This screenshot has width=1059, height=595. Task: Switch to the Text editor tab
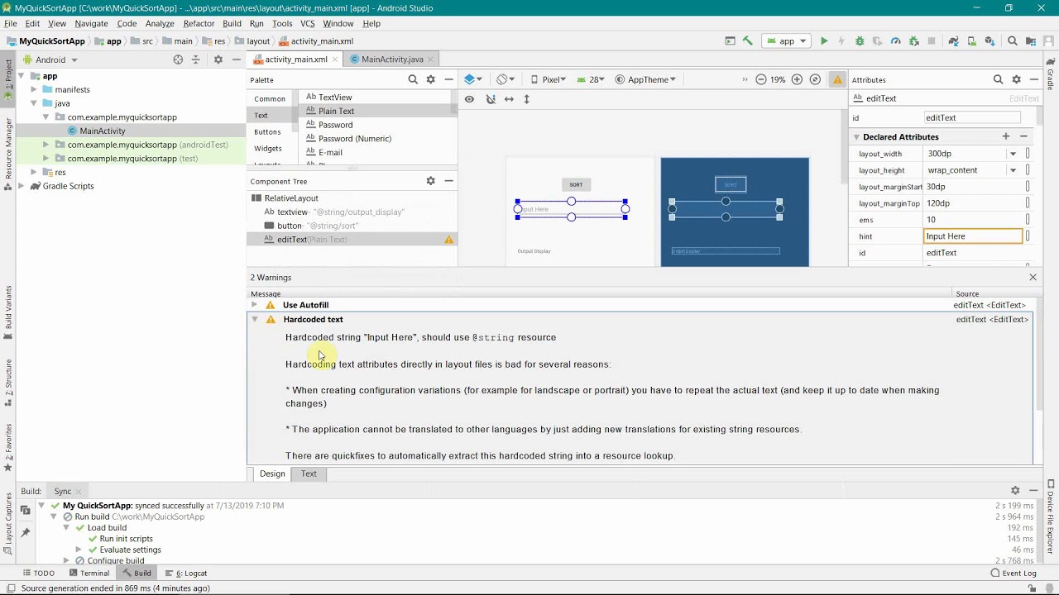click(x=309, y=474)
